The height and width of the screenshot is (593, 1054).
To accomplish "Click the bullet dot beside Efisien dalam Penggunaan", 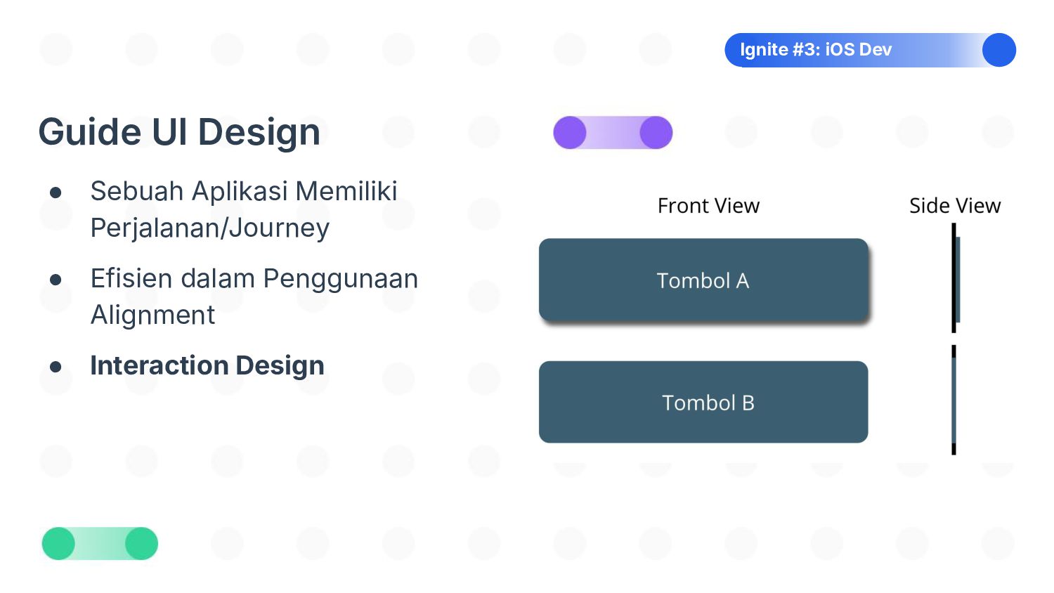I will (x=56, y=280).
